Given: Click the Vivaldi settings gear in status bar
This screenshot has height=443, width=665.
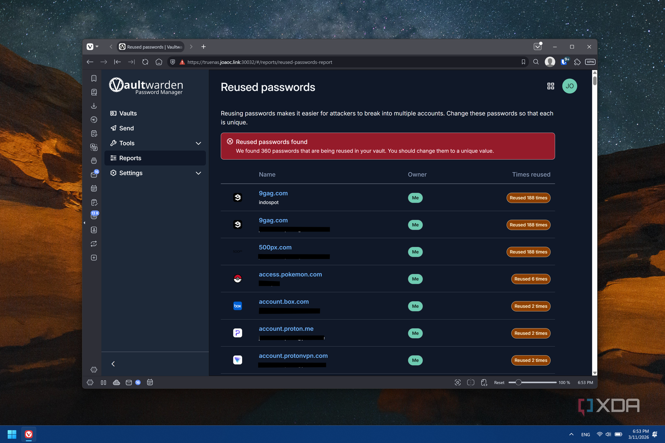Looking at the screenshot, I should 90,383.
